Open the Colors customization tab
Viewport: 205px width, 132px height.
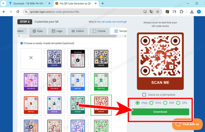[77, 31]
